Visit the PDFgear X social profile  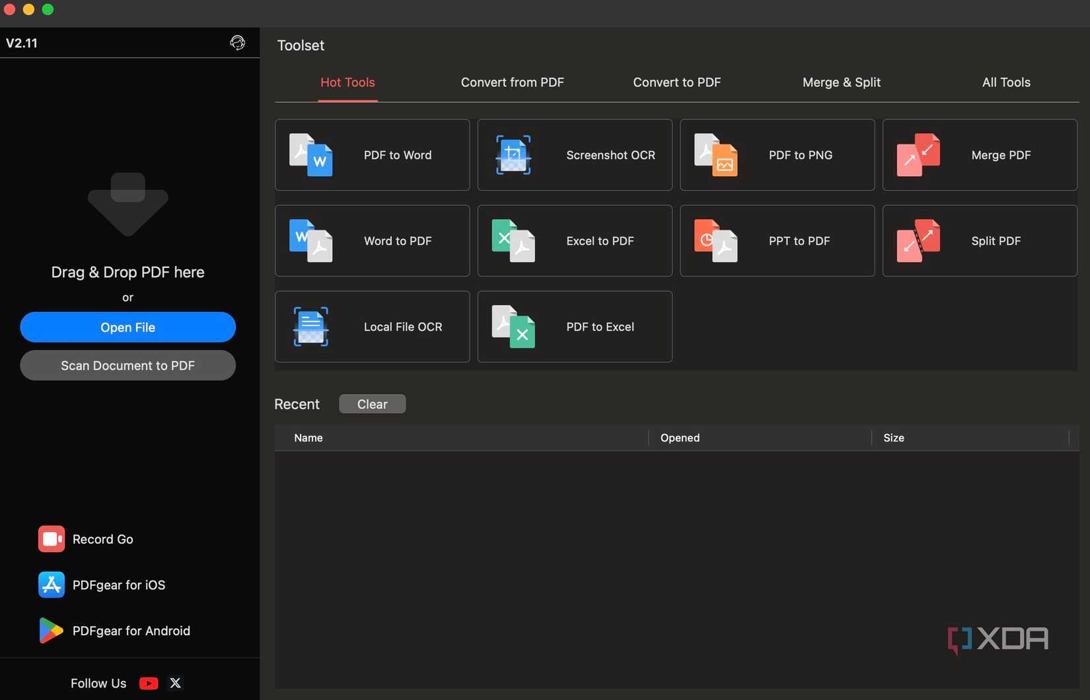[x=176, y=683]
